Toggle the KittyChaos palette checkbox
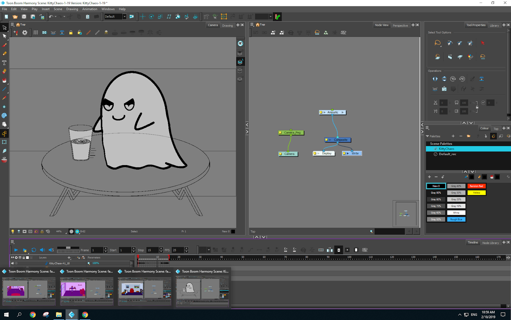 click(x=436, y=149)
